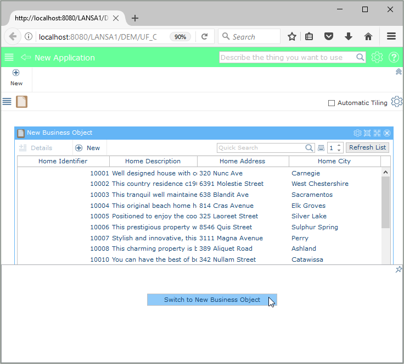Click the list scrollbar up arrow

385,172
